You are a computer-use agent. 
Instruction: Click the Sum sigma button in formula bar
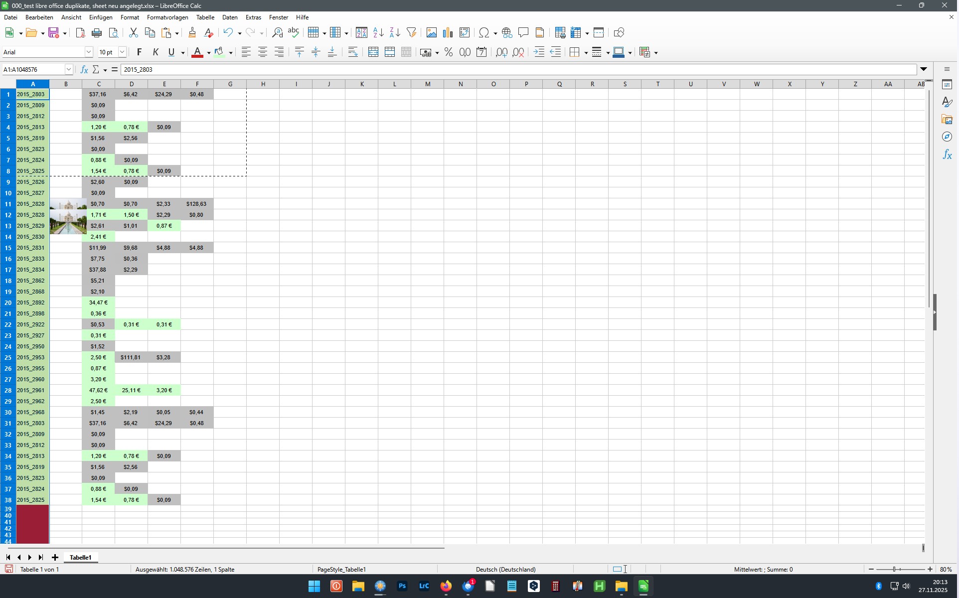(x=96, y=69)
